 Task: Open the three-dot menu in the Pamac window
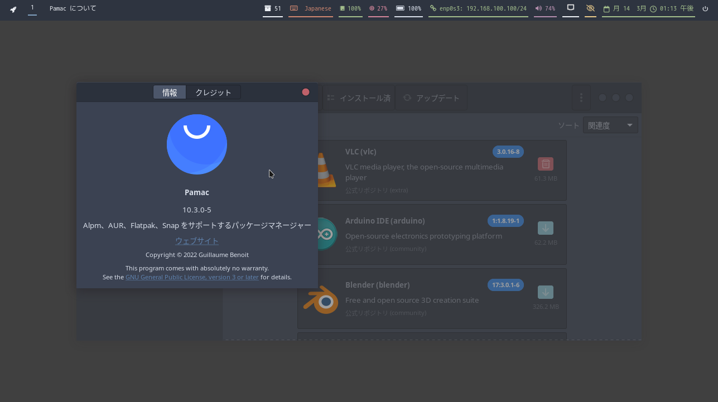point(581,98)
